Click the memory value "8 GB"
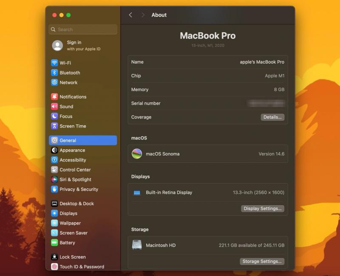340x276 pixels. pos(279,89)
